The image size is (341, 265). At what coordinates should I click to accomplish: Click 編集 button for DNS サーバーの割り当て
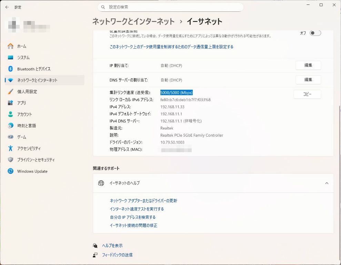click(308, 80)
